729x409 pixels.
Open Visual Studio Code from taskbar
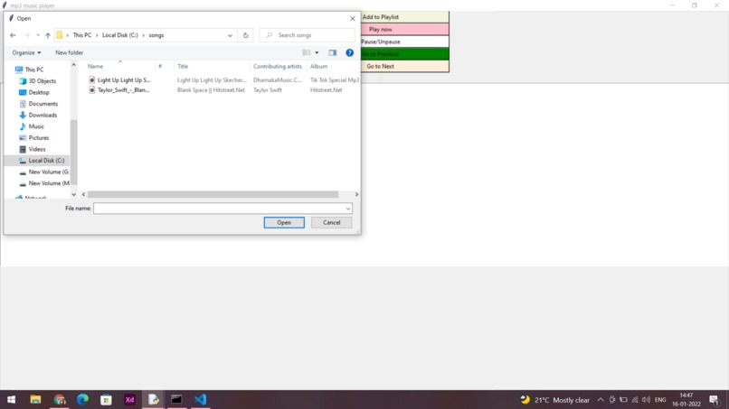(x=201, y=400)
